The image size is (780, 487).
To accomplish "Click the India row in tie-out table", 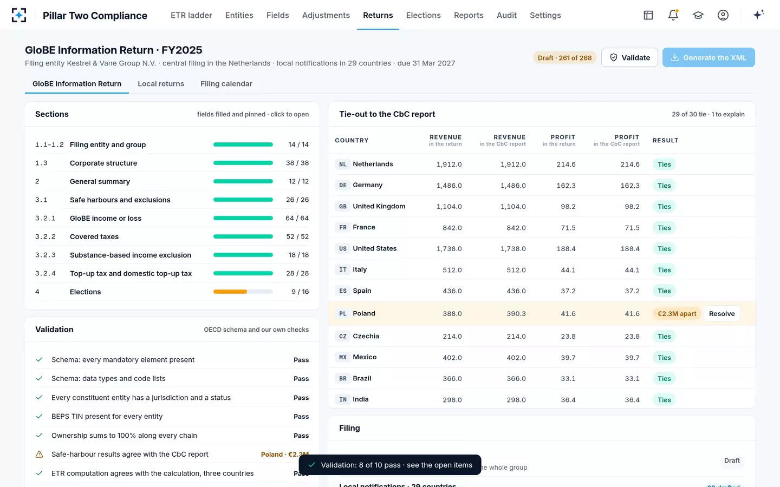I will tap(542, 399).
